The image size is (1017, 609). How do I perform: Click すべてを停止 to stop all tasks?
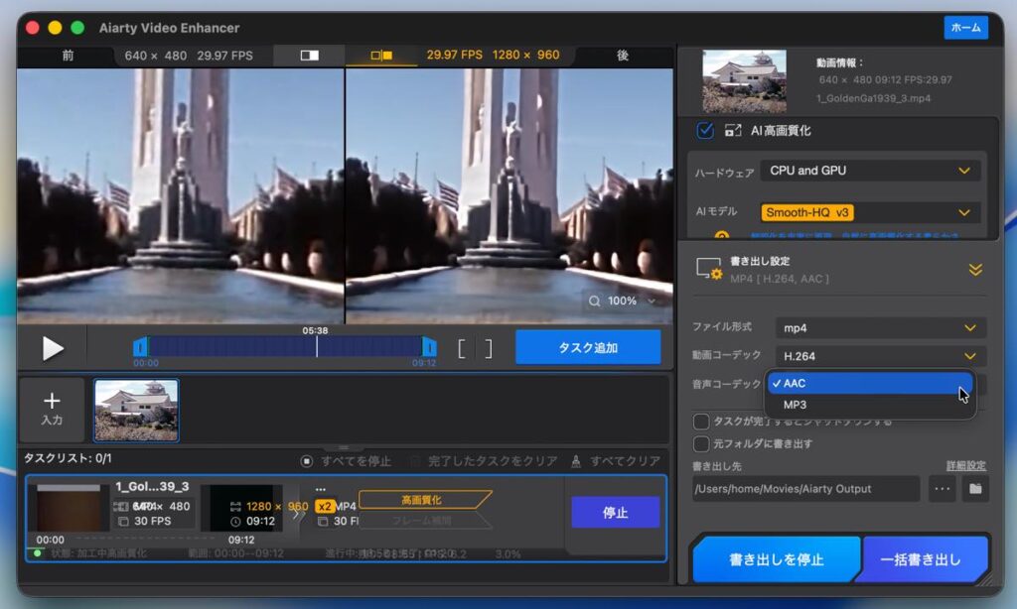(x=357, y=461)
